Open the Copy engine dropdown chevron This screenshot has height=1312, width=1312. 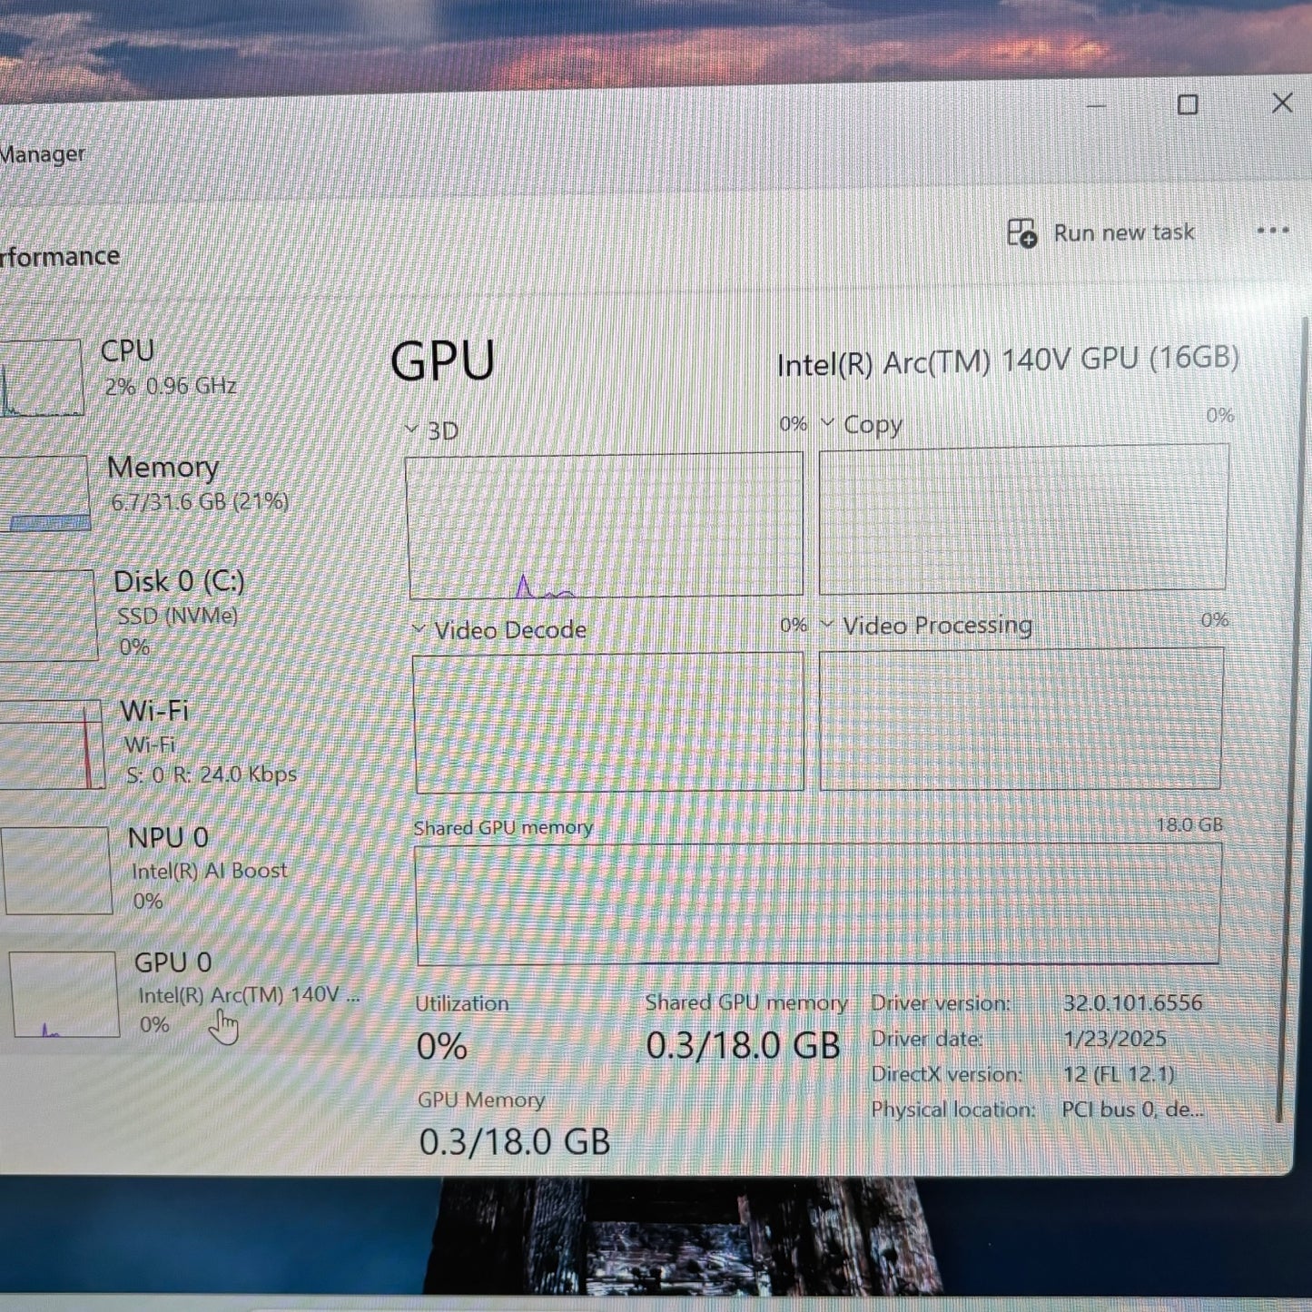(827, 423)
